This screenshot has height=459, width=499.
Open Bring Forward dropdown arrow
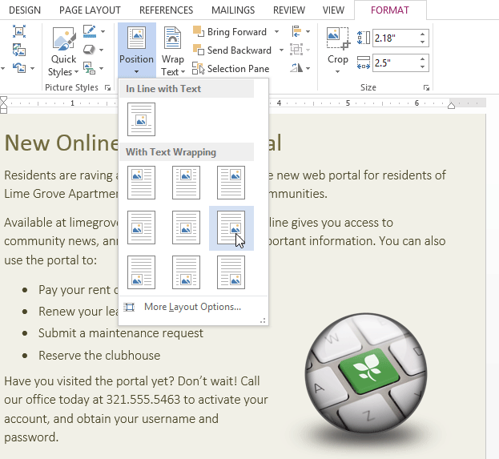click(x=276, y=32)
